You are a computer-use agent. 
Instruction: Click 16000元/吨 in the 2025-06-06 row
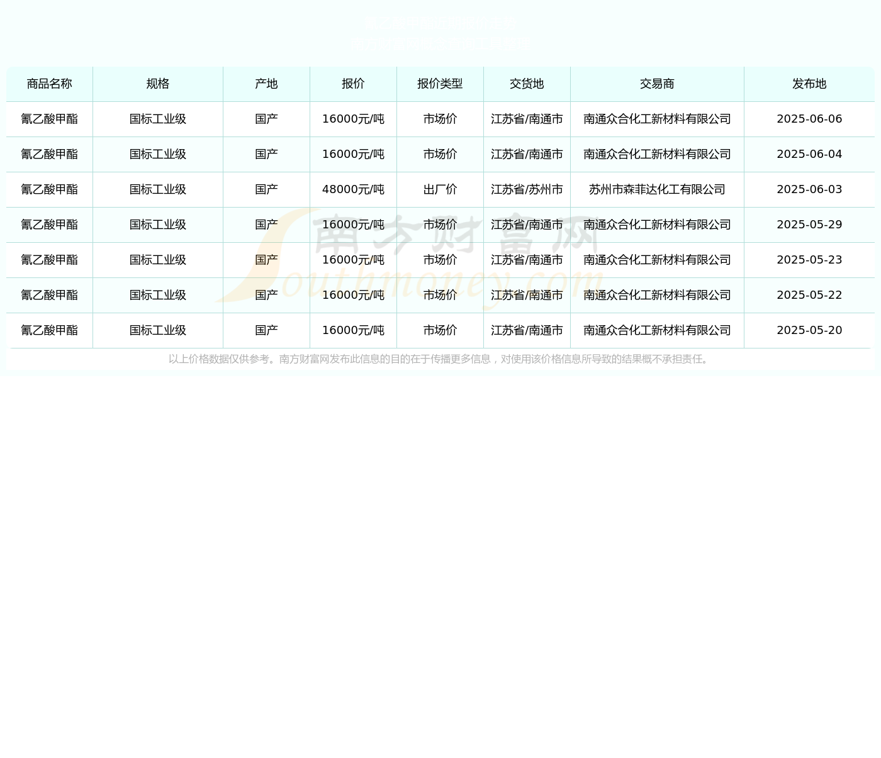click(353, 119)
